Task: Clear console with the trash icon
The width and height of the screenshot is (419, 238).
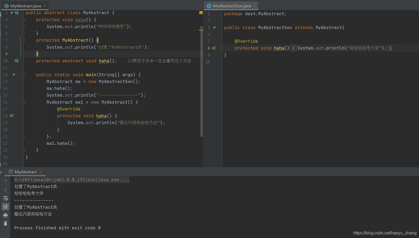Action: (x=5, y=223)
